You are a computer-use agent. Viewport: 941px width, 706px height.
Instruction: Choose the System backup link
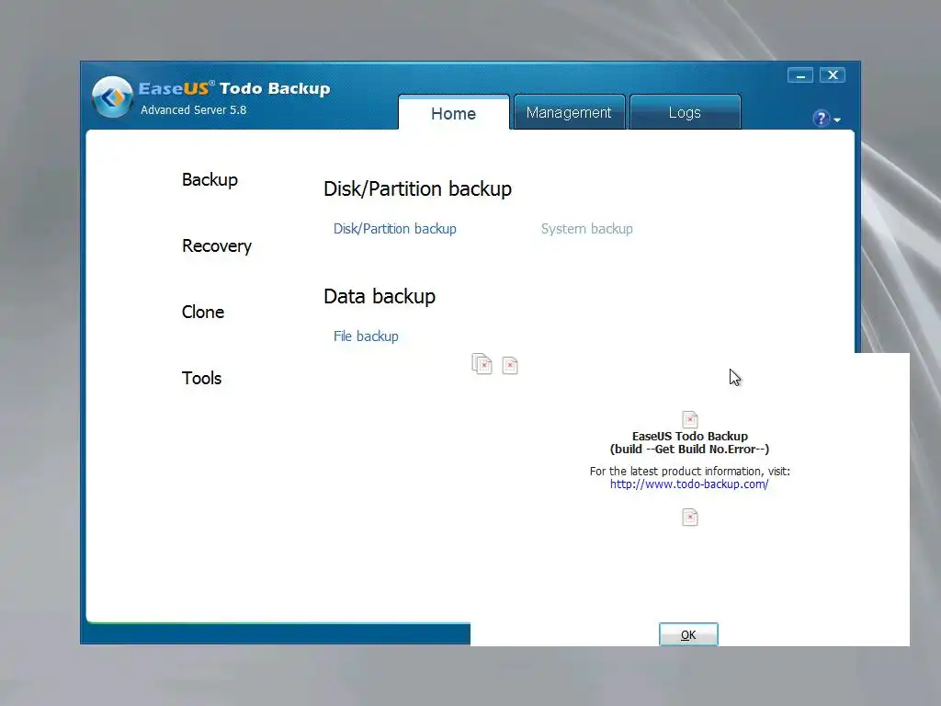point(587,229)
